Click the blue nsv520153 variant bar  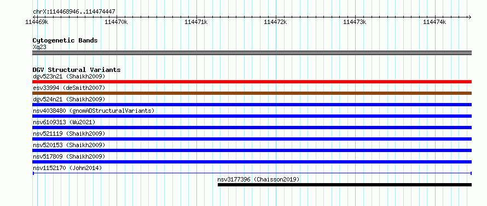(x=252, y=150)
